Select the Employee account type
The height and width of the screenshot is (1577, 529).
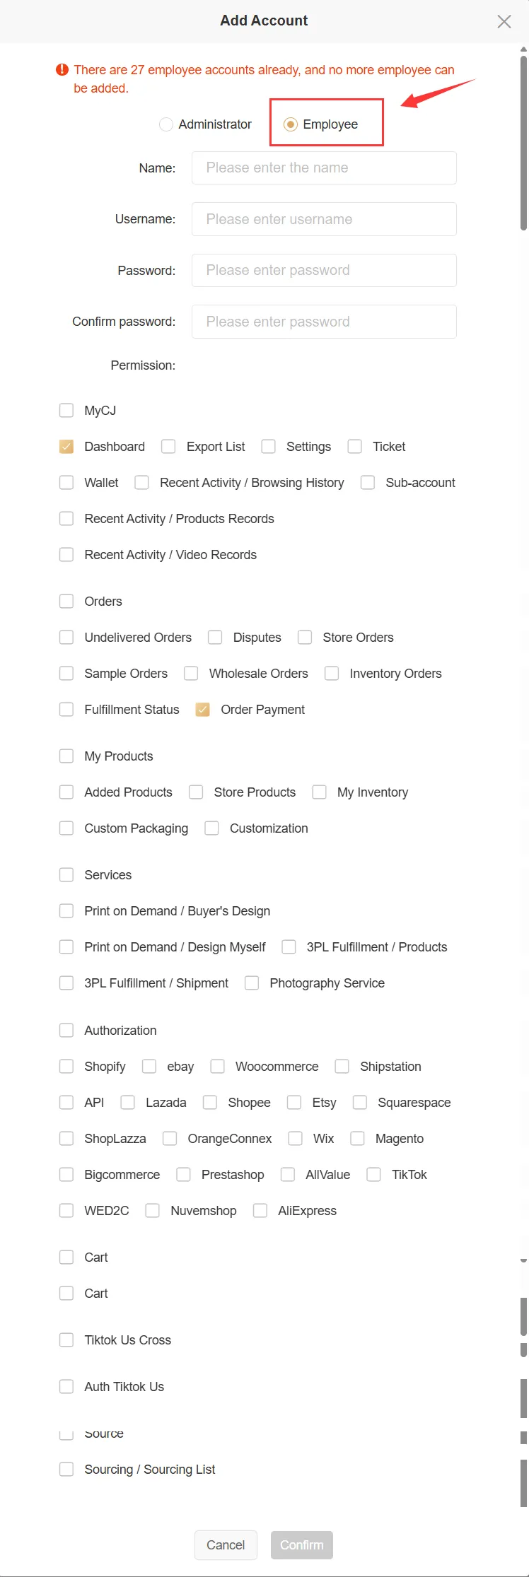pyautogui.click(x=291, y=124)
